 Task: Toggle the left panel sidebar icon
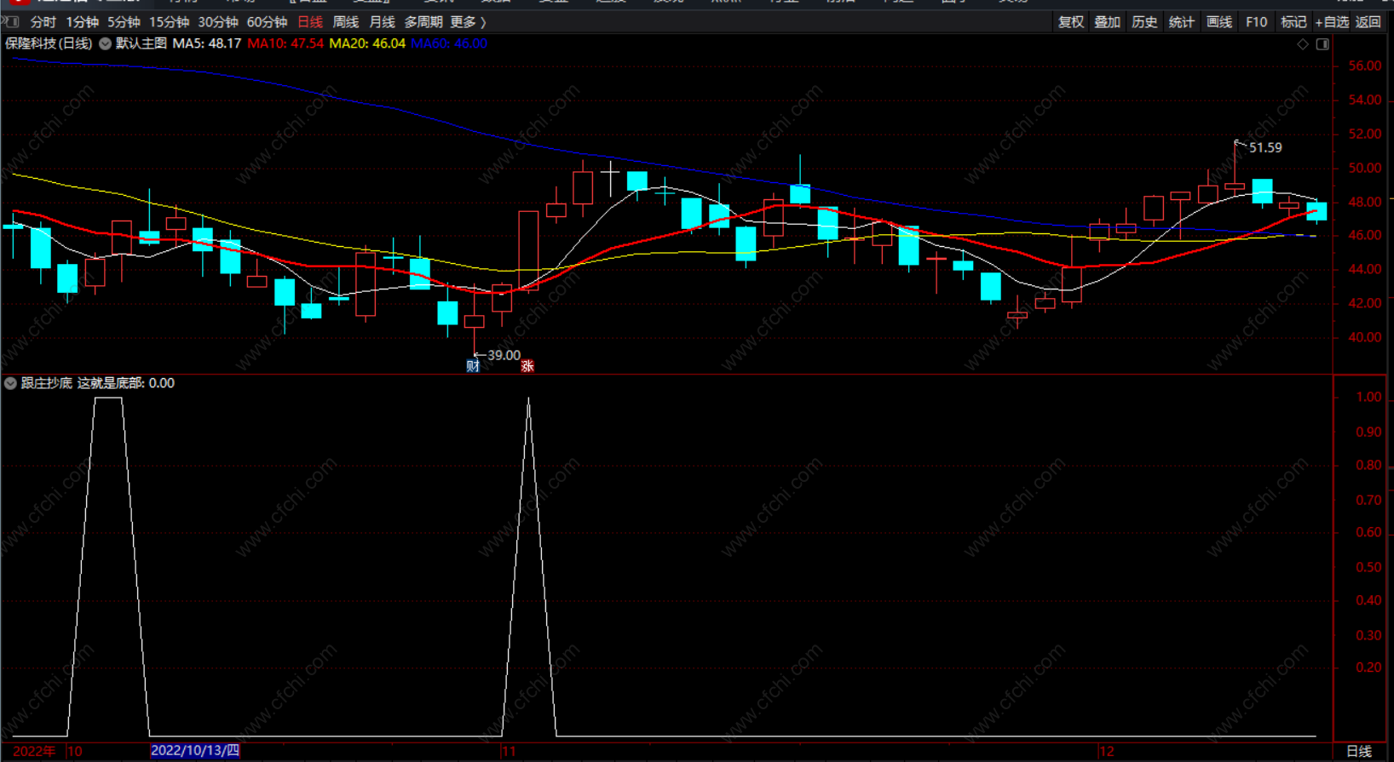(11, 21)
